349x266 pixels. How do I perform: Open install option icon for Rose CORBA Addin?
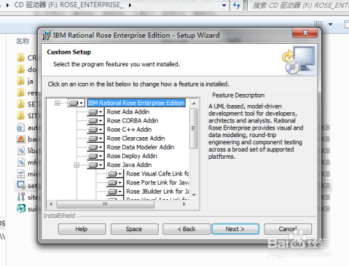click(x=96, y=120)
